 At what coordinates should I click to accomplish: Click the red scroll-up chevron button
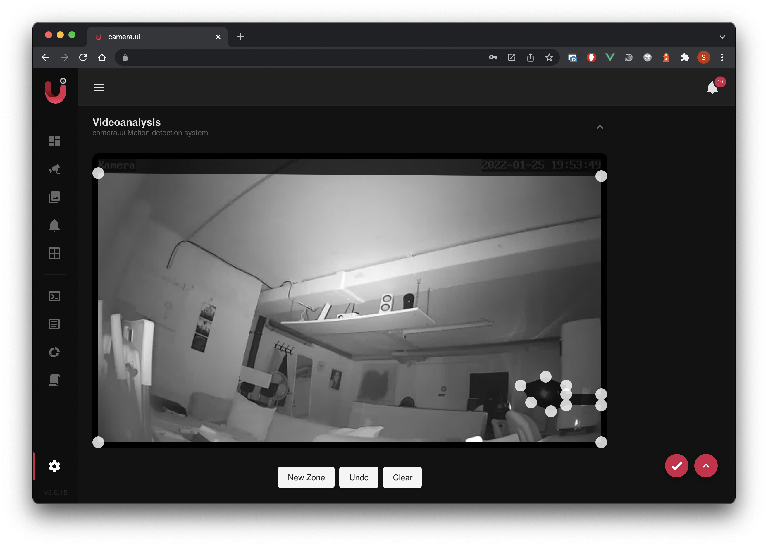coord(706,465)
